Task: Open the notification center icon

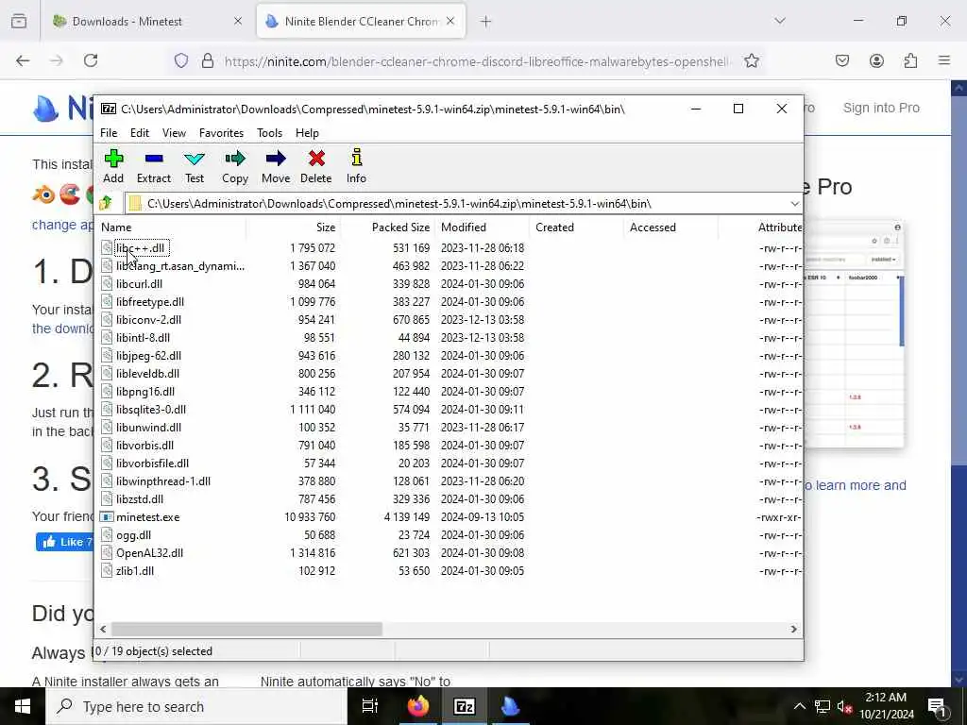Action: click(938, 706)
